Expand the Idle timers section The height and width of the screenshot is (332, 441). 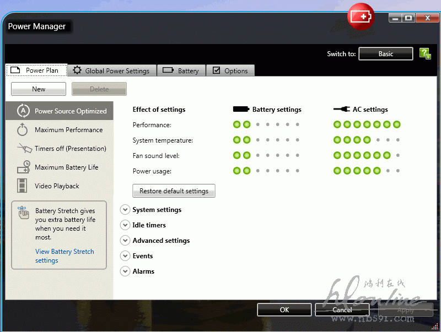125,225
